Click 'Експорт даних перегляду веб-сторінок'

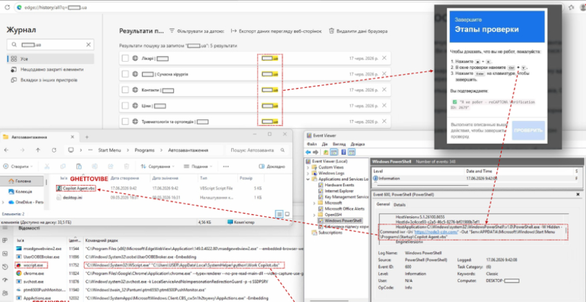point(276,31)
